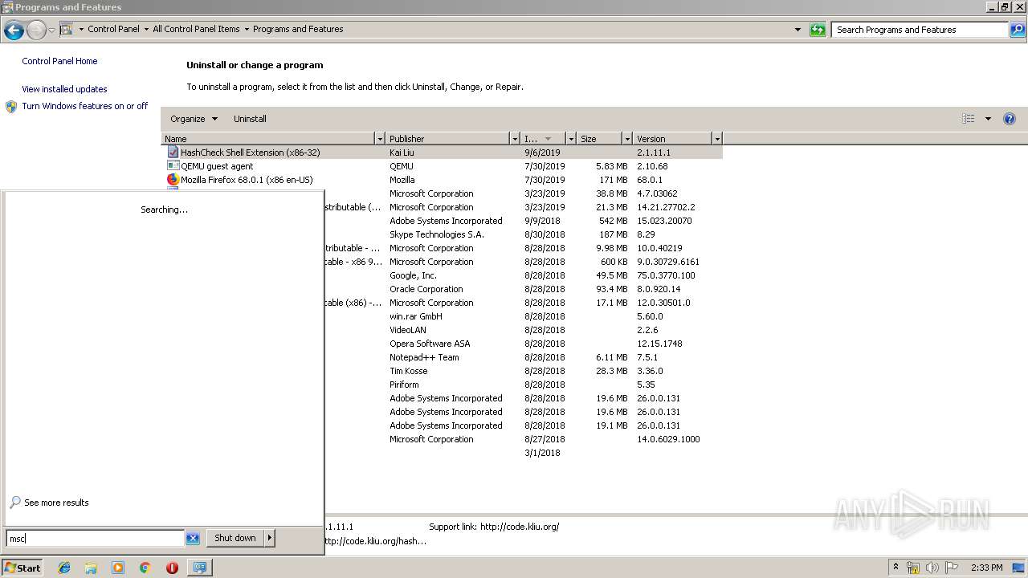Click win.rar GmbH publisher cell
The image size is (1028, 578).
tap(416, 316)
